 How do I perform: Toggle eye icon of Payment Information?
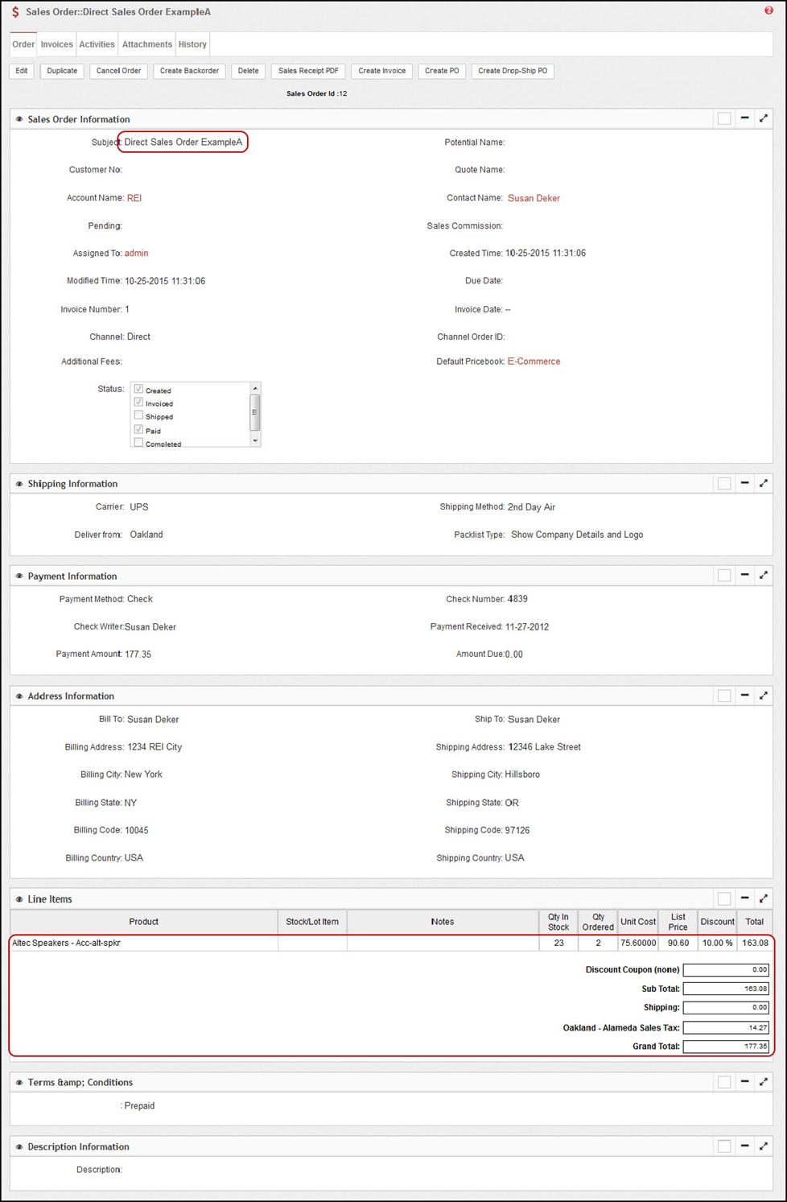pyautogui.click(x=19, y=576)
